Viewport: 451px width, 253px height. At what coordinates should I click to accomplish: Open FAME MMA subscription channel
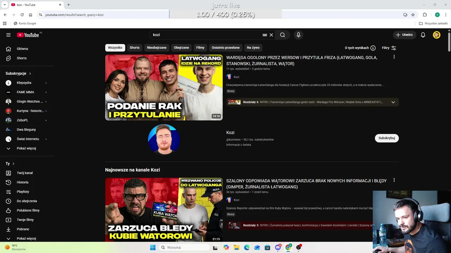tap(27, 92)
